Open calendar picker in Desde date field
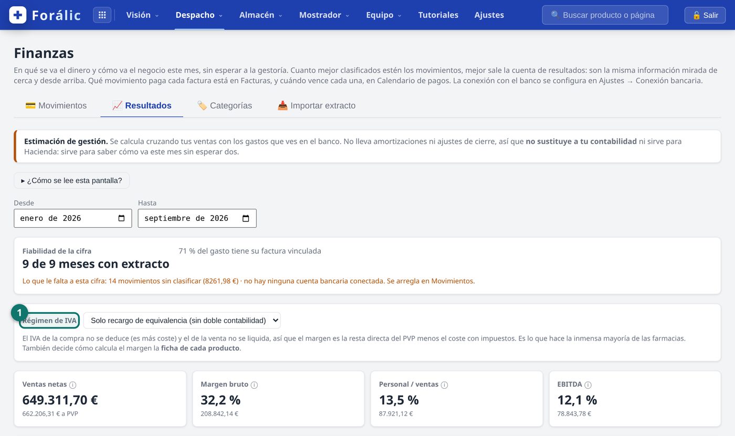Image resolution: width=735 pixels, height=436 pixels. tap(122, 218)
